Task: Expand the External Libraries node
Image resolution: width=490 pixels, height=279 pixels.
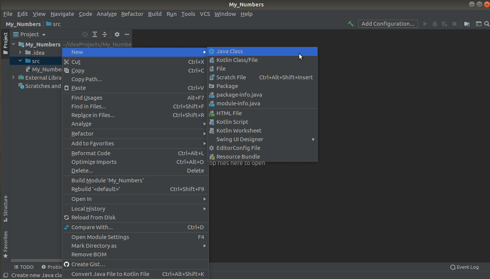Action: point(13,77)
